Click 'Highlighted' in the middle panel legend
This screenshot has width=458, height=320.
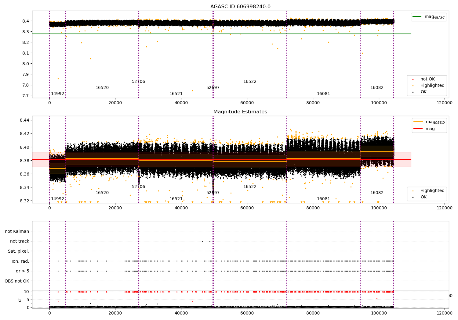tap(432, 191)
